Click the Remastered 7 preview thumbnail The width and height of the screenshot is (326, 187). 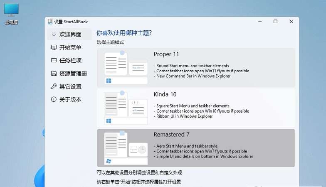click(x=126, y=148)
